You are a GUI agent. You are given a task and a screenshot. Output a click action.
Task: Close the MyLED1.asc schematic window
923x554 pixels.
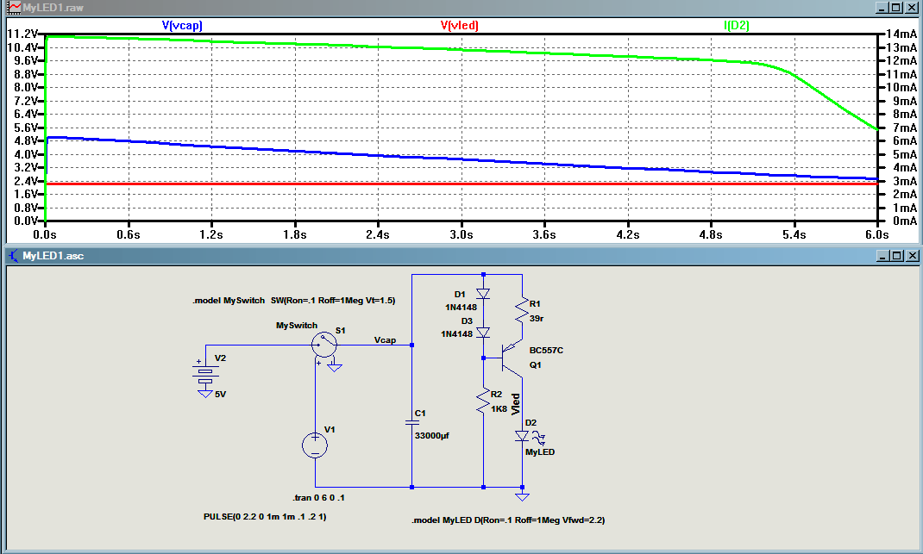912,256
